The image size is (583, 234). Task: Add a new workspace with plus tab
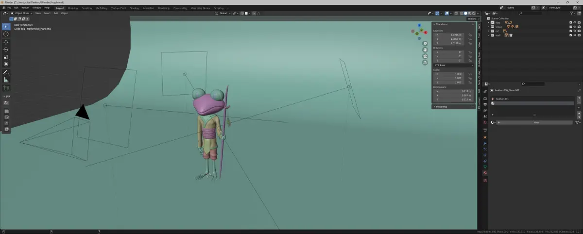point(228,8)
